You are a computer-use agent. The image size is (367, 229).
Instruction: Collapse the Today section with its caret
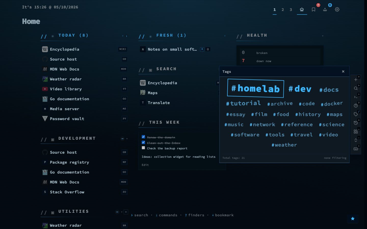click(123, 36)
